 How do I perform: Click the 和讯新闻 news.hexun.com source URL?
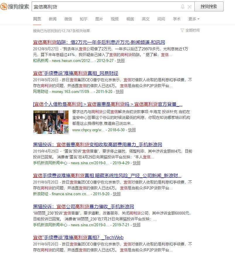63,61
